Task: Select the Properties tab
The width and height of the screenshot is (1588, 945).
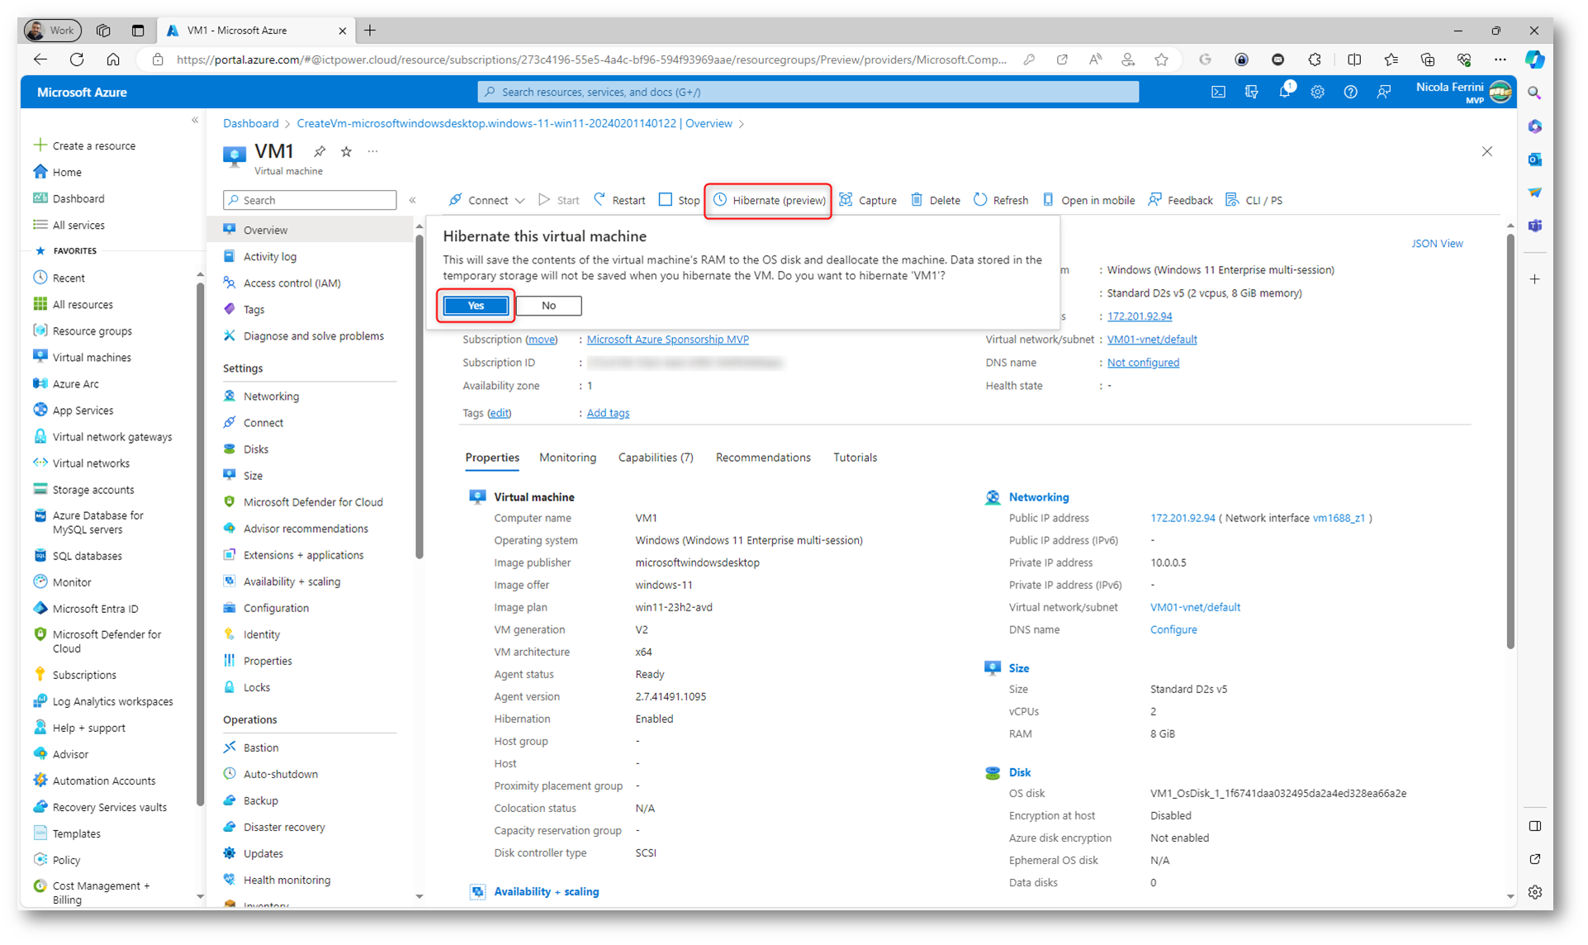Action: click(492, 458)
